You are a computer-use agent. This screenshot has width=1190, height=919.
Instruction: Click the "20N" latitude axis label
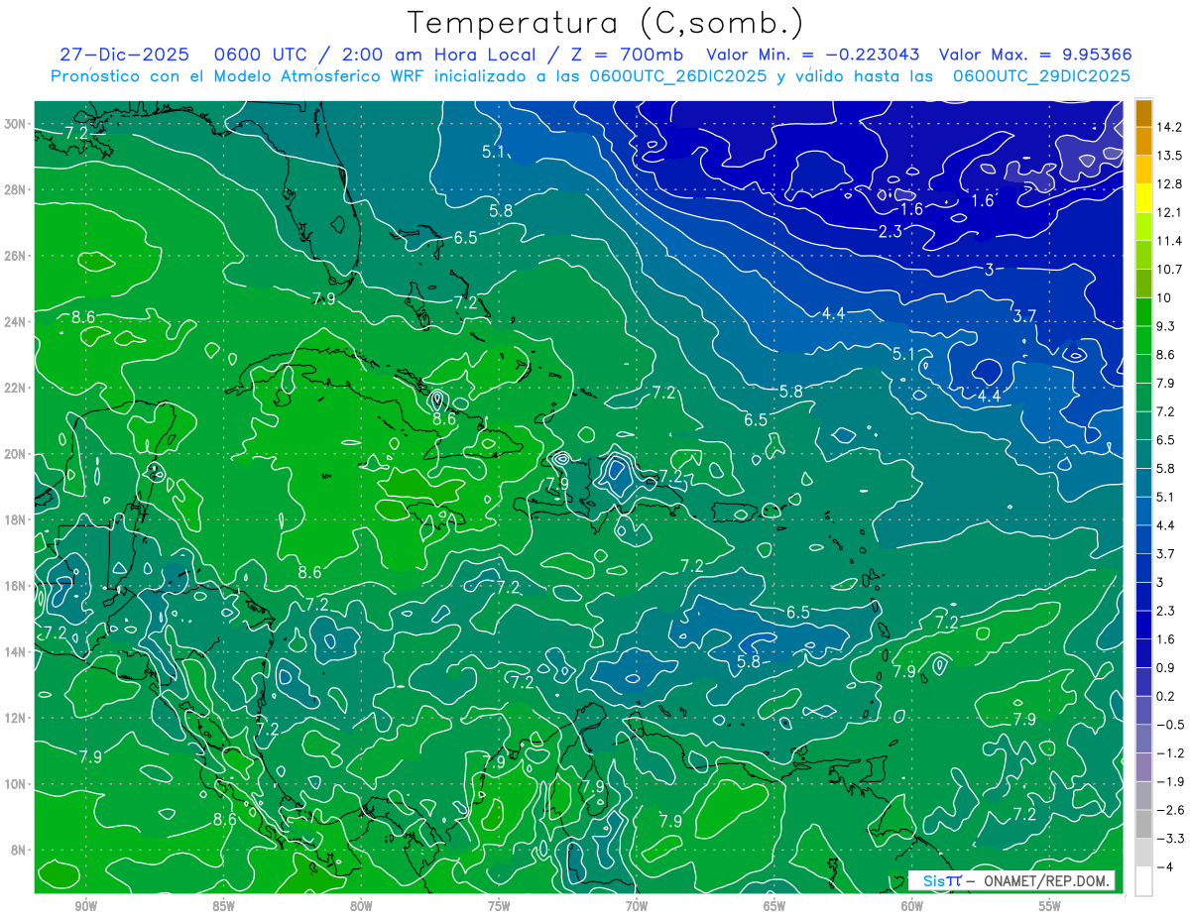17,454
